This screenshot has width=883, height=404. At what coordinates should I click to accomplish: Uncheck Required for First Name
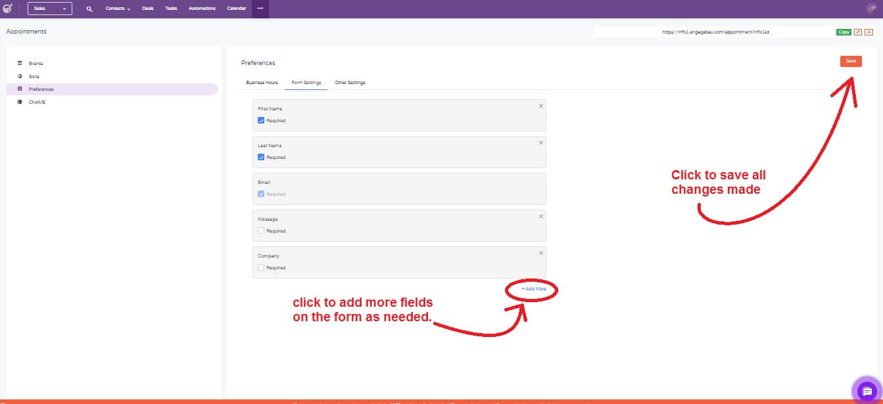pyautogui.click(x=261, y=121)
